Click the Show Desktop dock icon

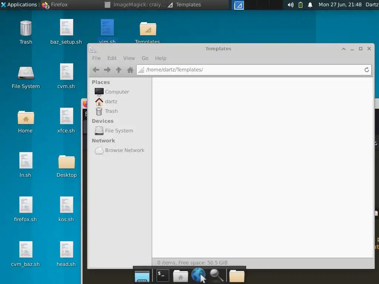click(x=142, y=277)
